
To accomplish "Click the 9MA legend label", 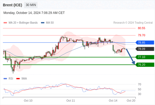I will (x=24, y=79).
